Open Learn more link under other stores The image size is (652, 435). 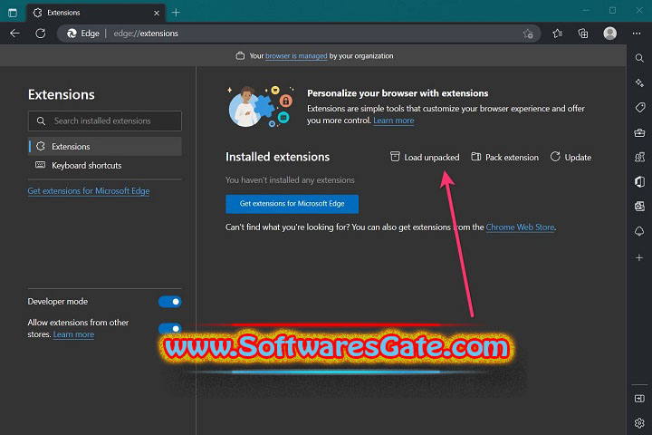(x=73, y=334)
